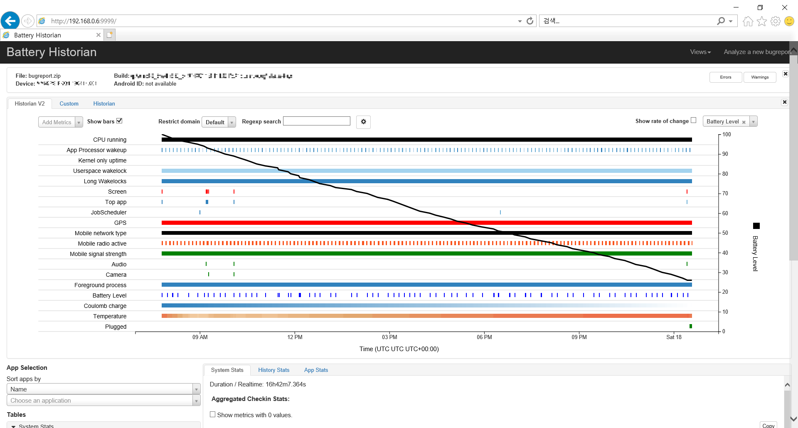Check Show metrics with 0 values
798x428 pixels.
click(213, 414)
